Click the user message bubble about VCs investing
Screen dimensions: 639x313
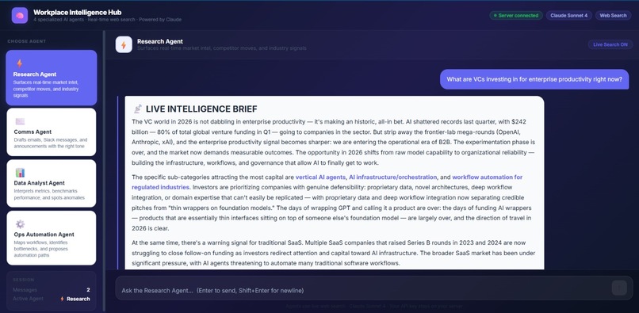534,79
